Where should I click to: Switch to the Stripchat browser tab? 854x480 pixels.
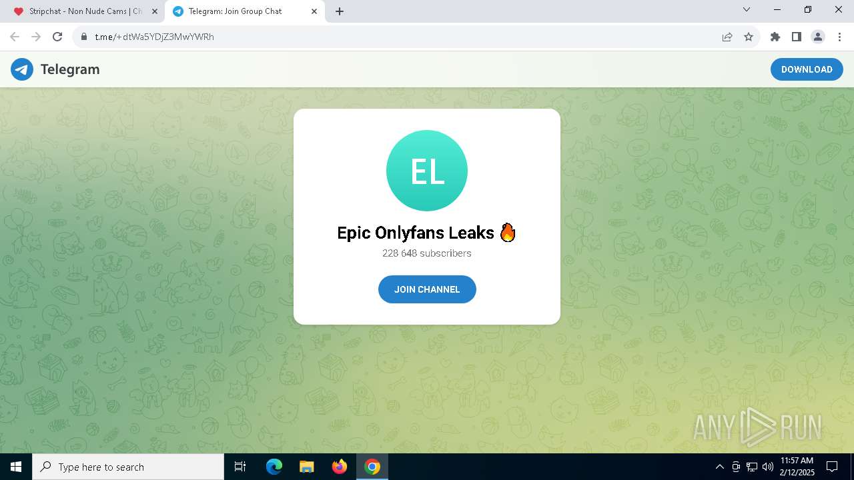[85, 11]
